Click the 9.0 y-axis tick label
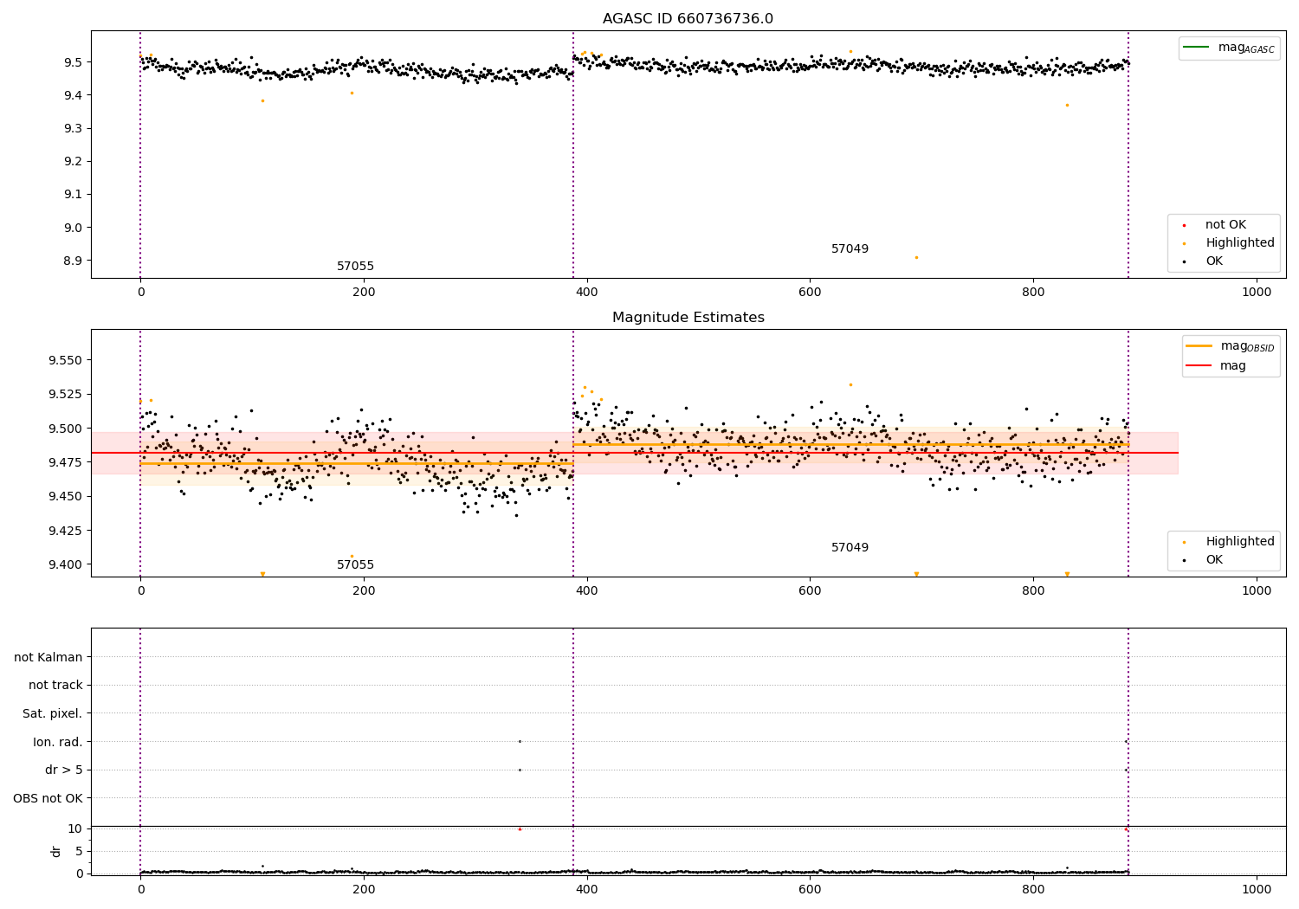The image size is (1299, 909). [73, 228]
